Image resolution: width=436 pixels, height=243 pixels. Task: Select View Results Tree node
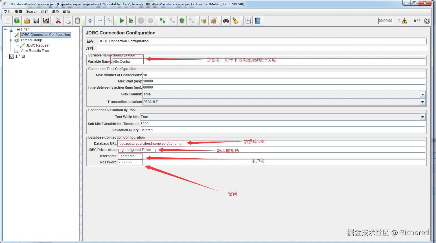(x=35, y=51)
